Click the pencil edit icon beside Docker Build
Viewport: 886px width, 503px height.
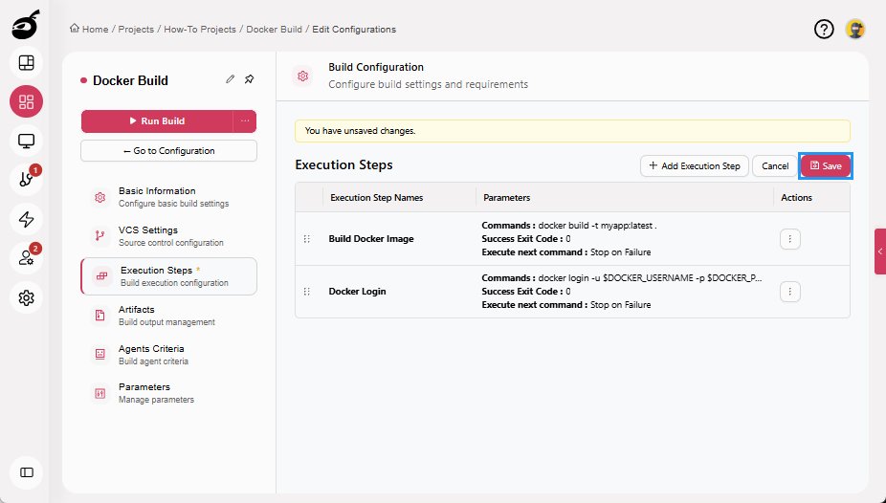(230, 79)
